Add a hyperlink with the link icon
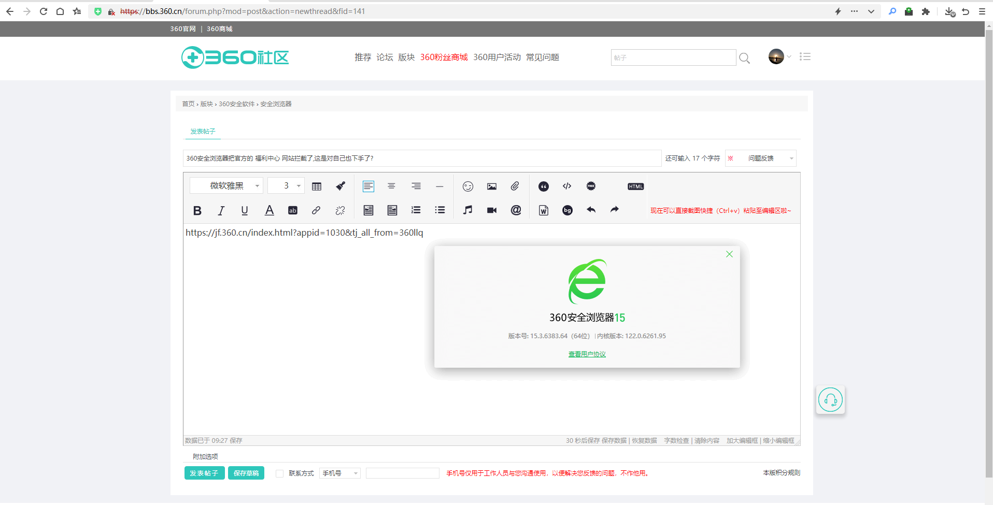 pyautogui.click(x=316, y=210)
